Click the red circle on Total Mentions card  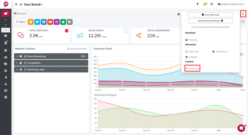(x=67, y=31)
